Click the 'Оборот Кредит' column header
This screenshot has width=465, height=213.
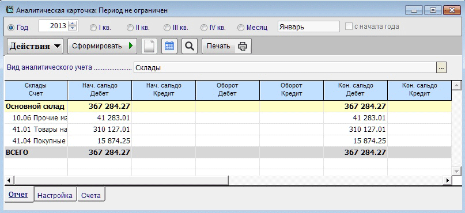click(x=292, y=90)
